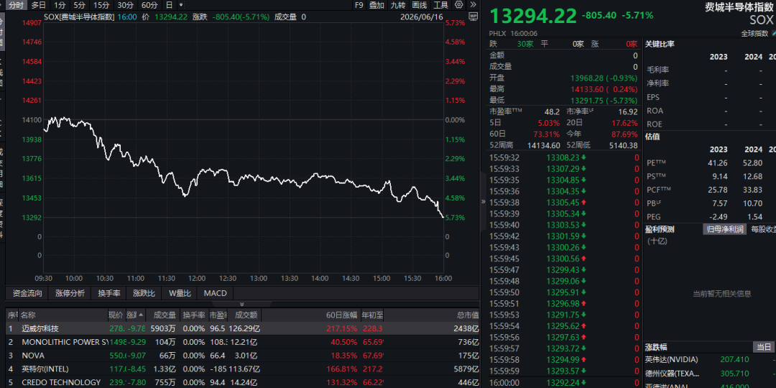Screen dimensions: 776x388
Task: Sort by 总市值 column header
Action: 468,315
